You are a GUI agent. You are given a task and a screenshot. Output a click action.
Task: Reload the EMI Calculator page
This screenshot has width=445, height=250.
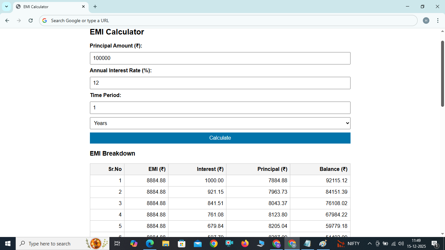[30, 20]
